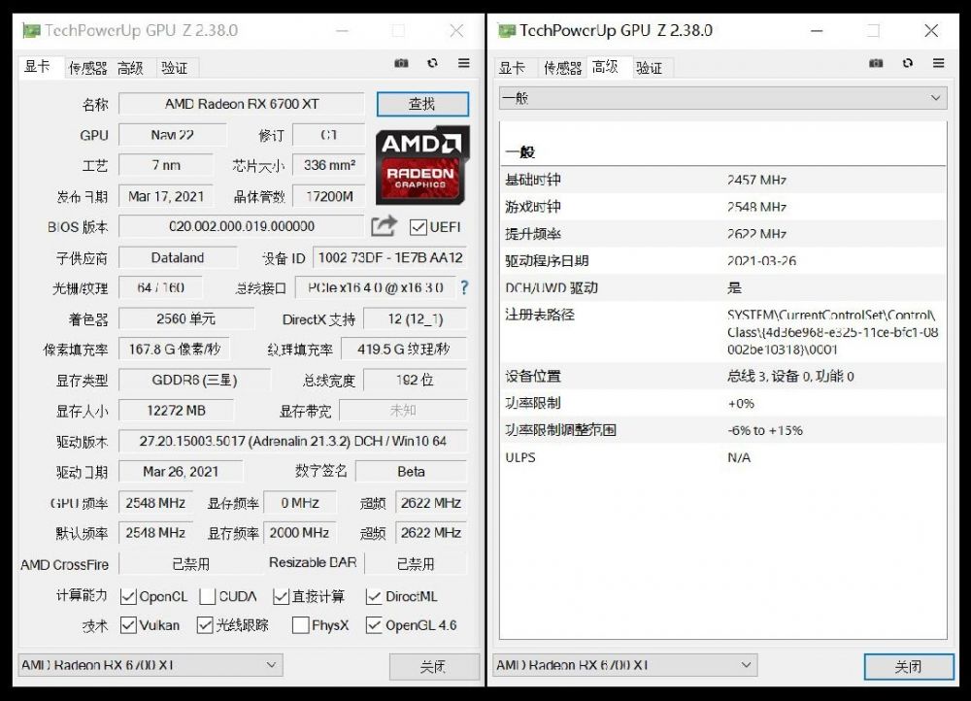This screenshot has height=701, width=971.
Task: Open the hamburger menu in left GPU-Z window
Action: 463,62
